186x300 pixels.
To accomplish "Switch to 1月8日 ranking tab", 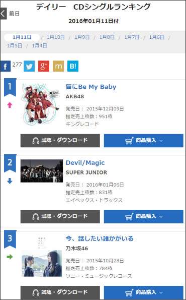I will click(x=107, y=37).
